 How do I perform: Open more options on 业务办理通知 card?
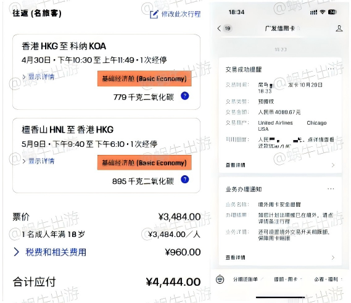[x=331, y=189]
